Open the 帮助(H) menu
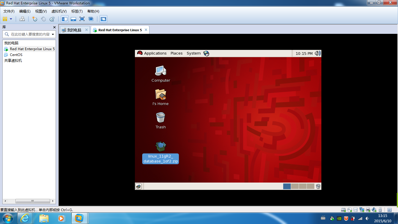 [x=93, y=11]
